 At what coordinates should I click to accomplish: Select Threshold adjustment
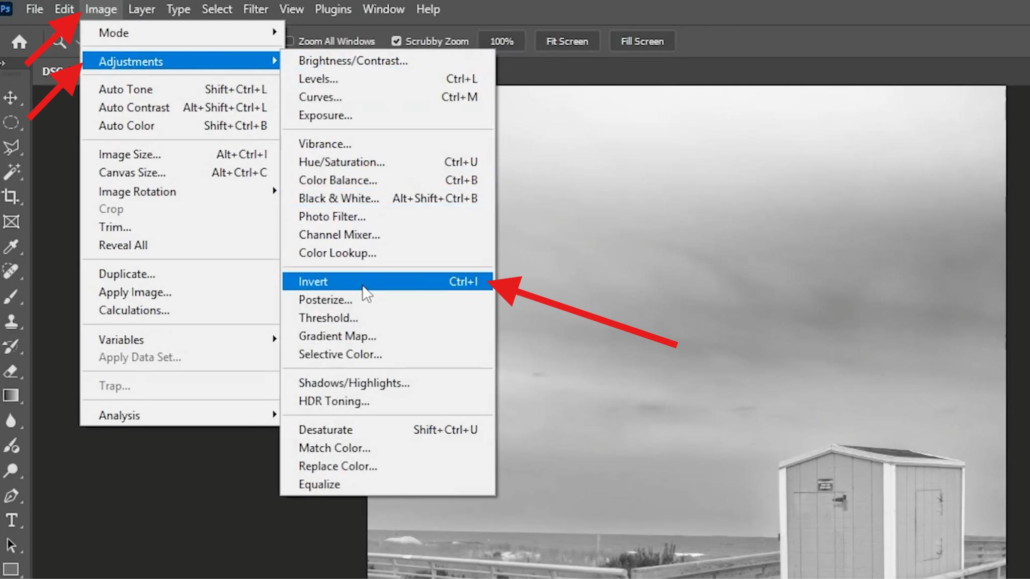pos(388,318)
